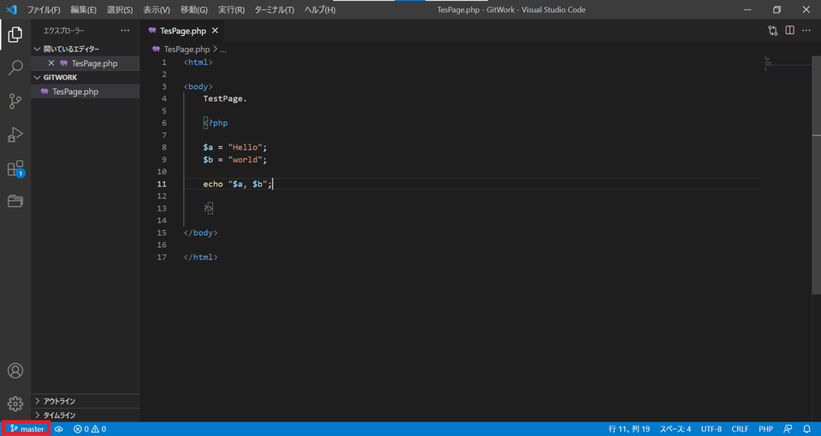The height and width of the screenshot is (436, 821).
Task: Open the Explorer view in activity bar
Action: click(x=15, y=34)
